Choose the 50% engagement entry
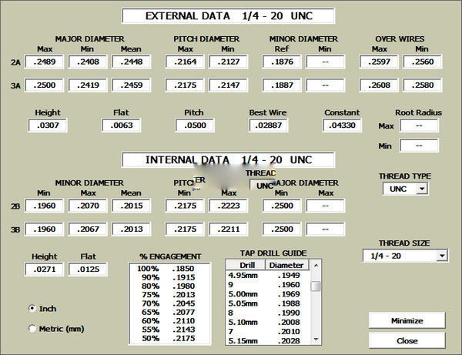The height and width of the screenshot is (355, 462). click(x=162, y=338)
